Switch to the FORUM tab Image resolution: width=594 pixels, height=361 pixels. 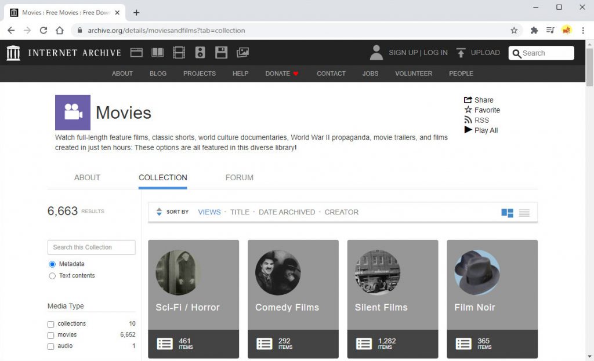(x=240, y=177)
